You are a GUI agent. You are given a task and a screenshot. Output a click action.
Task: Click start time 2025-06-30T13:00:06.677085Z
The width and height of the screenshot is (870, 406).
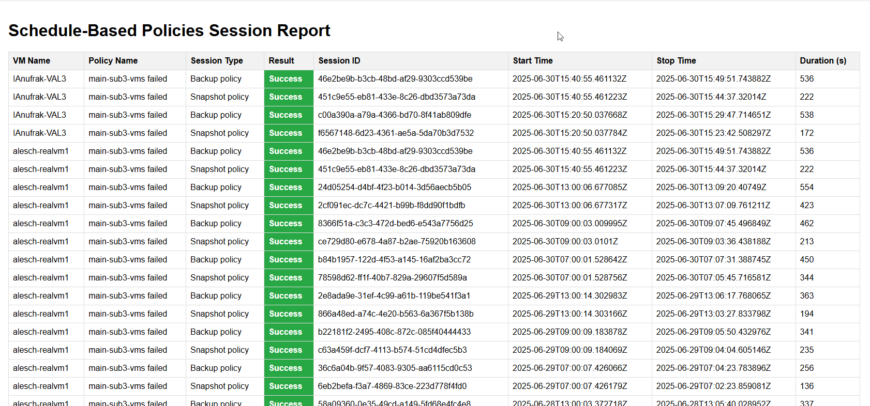tap(570, 187)
